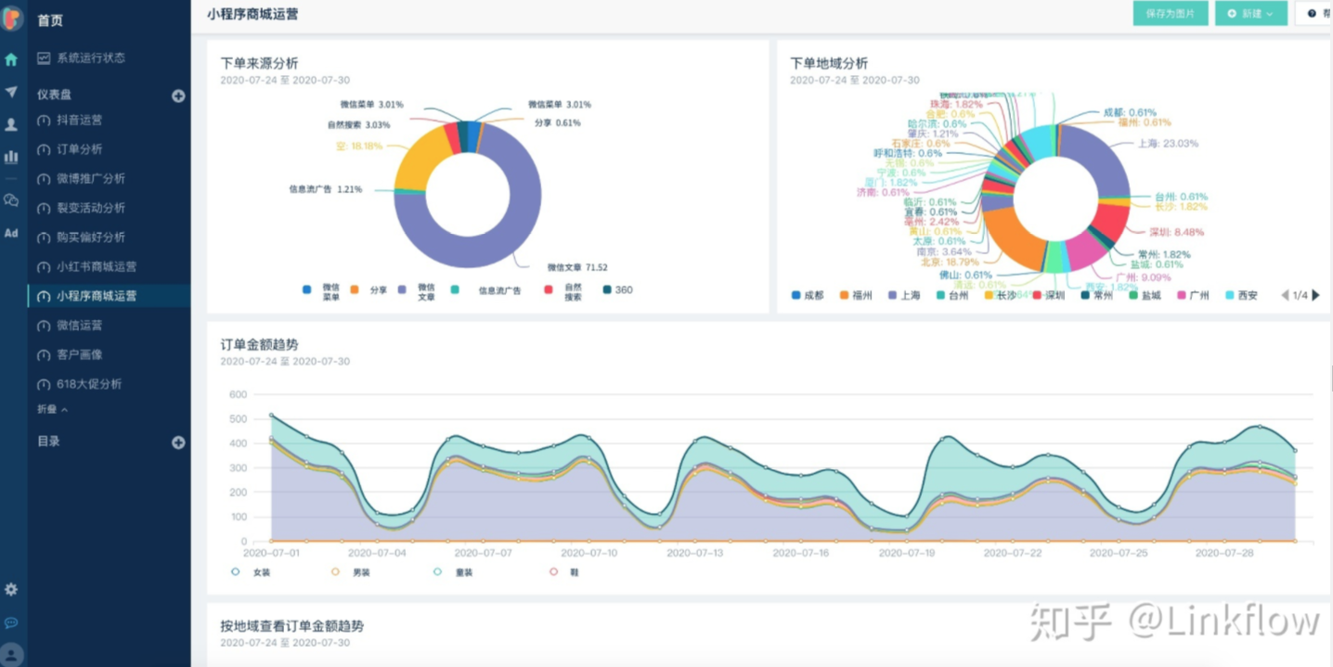1333x667 pixels.
Task: Toggle the 女装 series in trend legend
Action: tap(252, 572)
